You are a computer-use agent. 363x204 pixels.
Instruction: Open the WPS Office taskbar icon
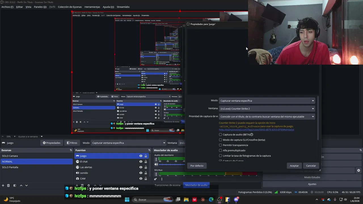tap(195, 199)
